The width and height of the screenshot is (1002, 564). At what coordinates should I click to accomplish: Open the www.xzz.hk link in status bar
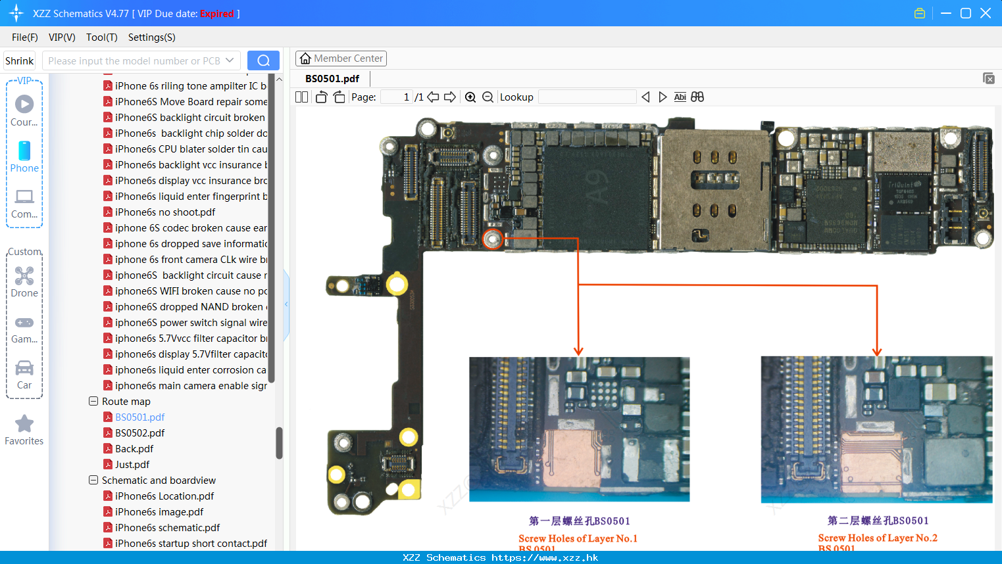point(545,557)
